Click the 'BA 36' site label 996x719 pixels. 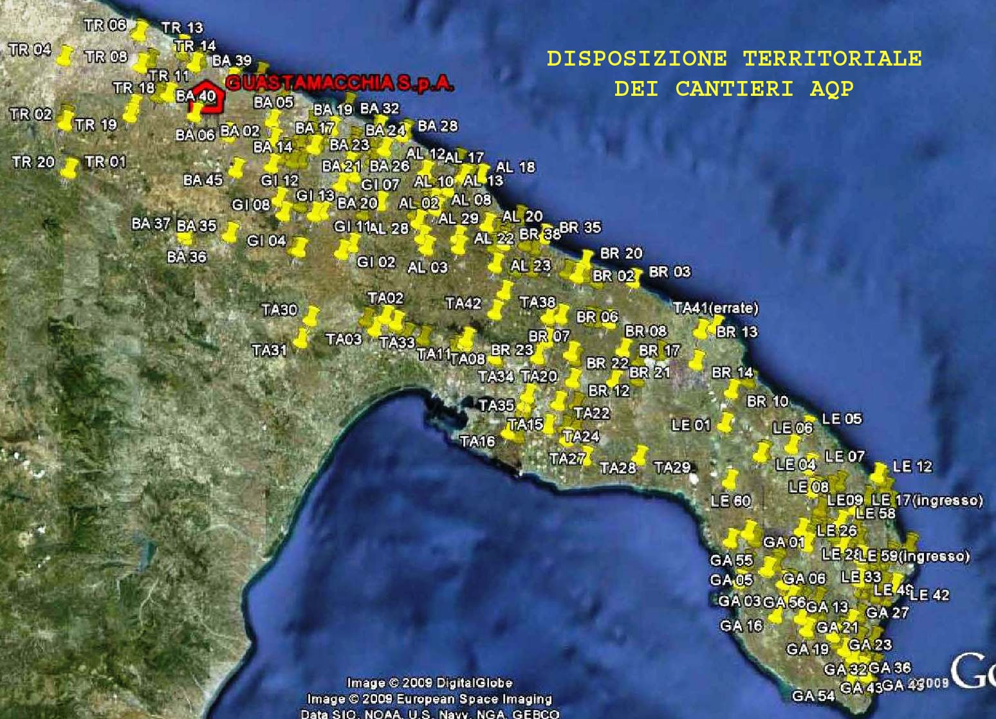[187, 257]
